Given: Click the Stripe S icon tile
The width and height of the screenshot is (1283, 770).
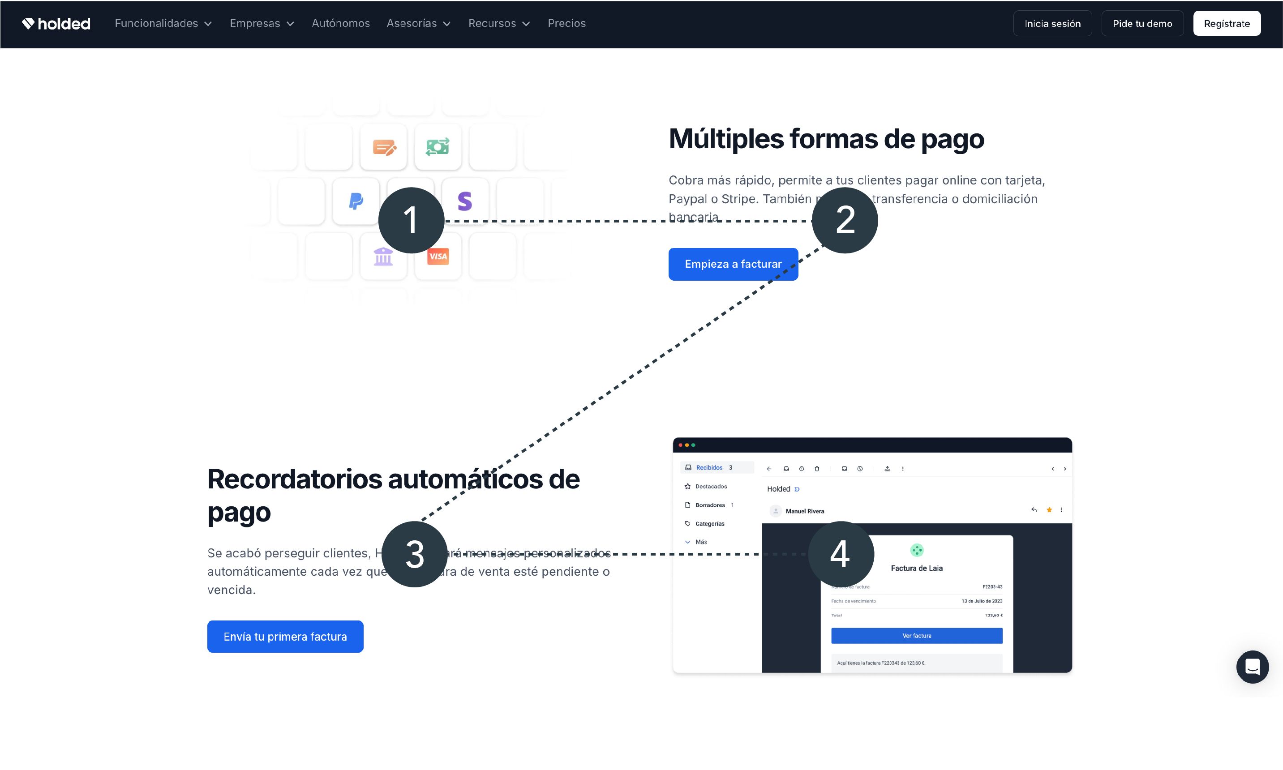Looking at the screenshot, I should tap(465, 201).
